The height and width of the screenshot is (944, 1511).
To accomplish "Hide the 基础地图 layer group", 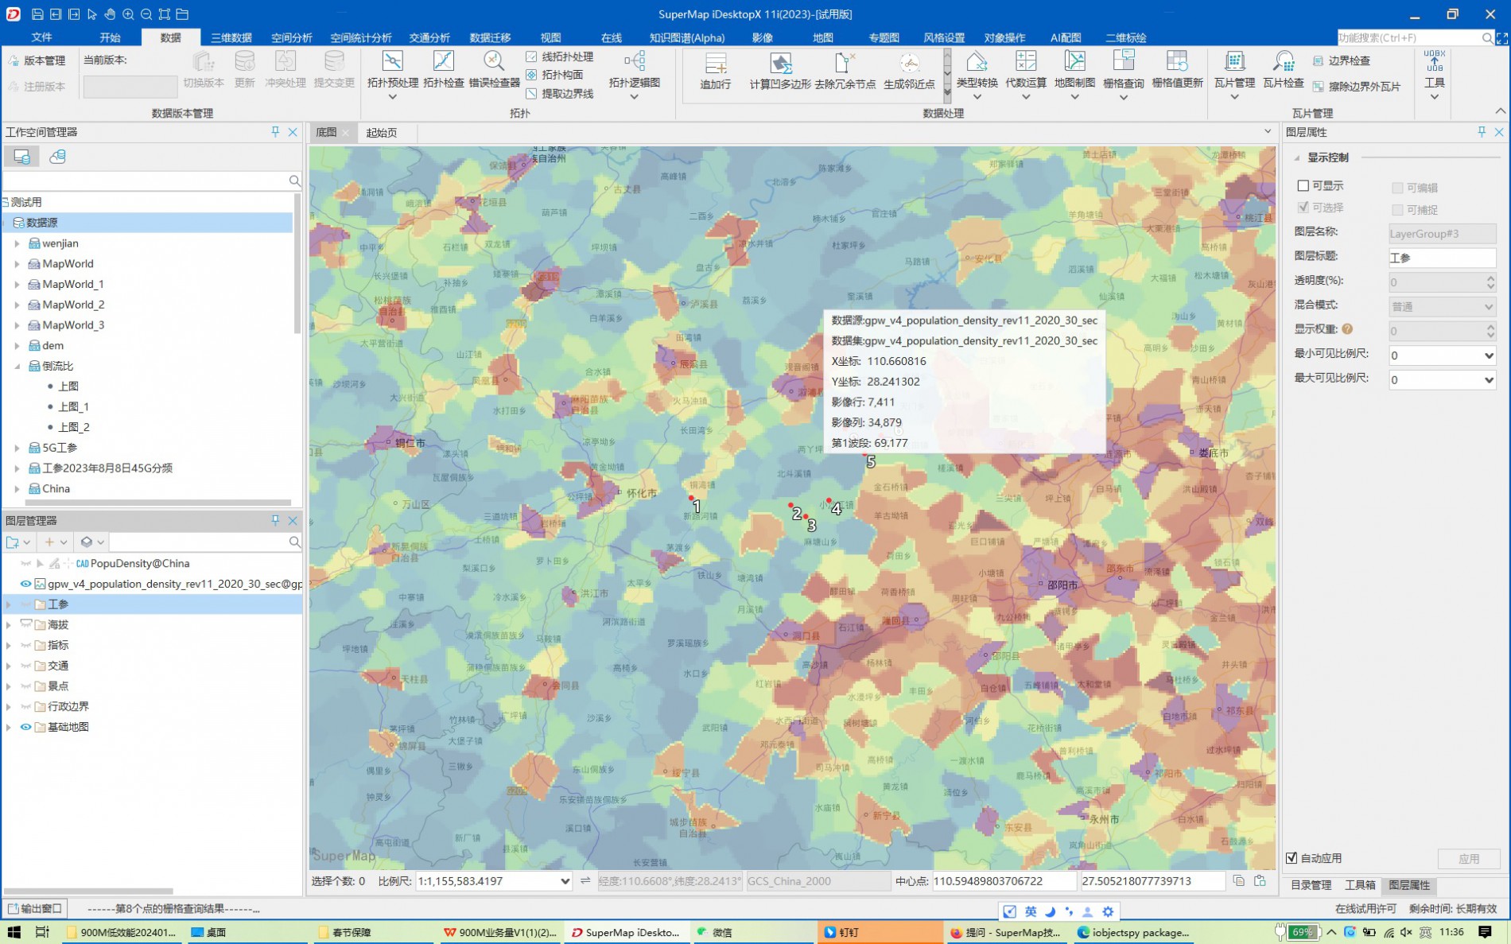I will [x=25, y=727].
